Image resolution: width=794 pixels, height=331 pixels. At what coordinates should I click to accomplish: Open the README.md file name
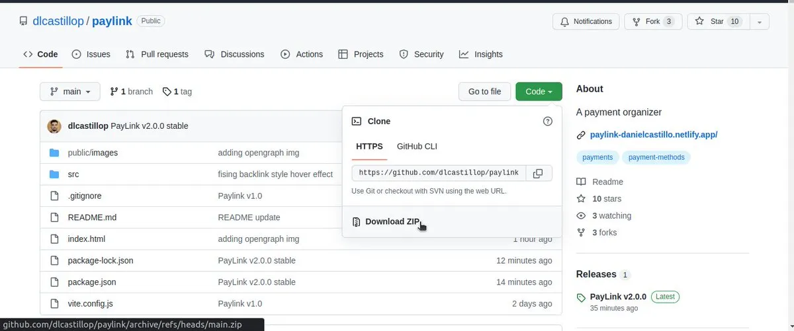92,217
